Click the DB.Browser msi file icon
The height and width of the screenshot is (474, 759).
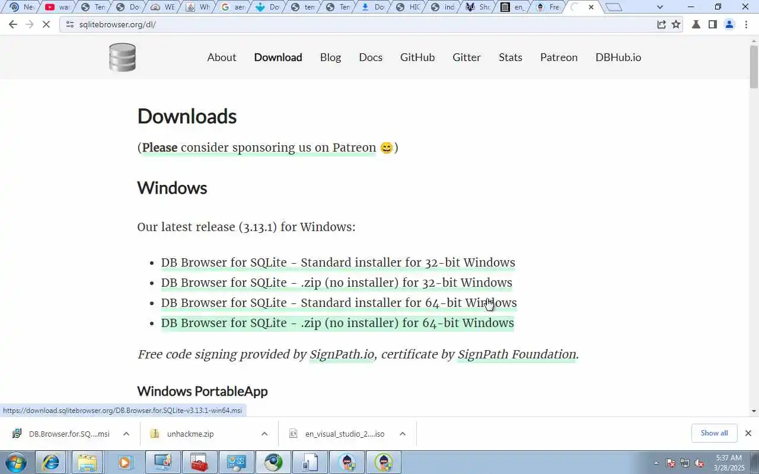pos(17,434)
